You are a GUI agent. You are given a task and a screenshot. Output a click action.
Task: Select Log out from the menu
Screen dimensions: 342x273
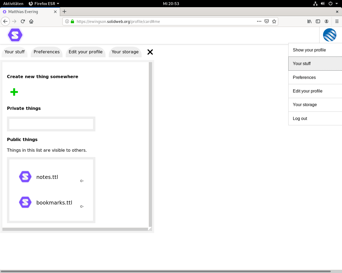pyautogui.click(x=300, y=118)
